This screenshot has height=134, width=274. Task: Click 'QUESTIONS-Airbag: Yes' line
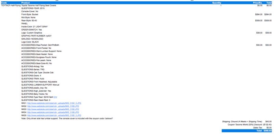point(33,66)
